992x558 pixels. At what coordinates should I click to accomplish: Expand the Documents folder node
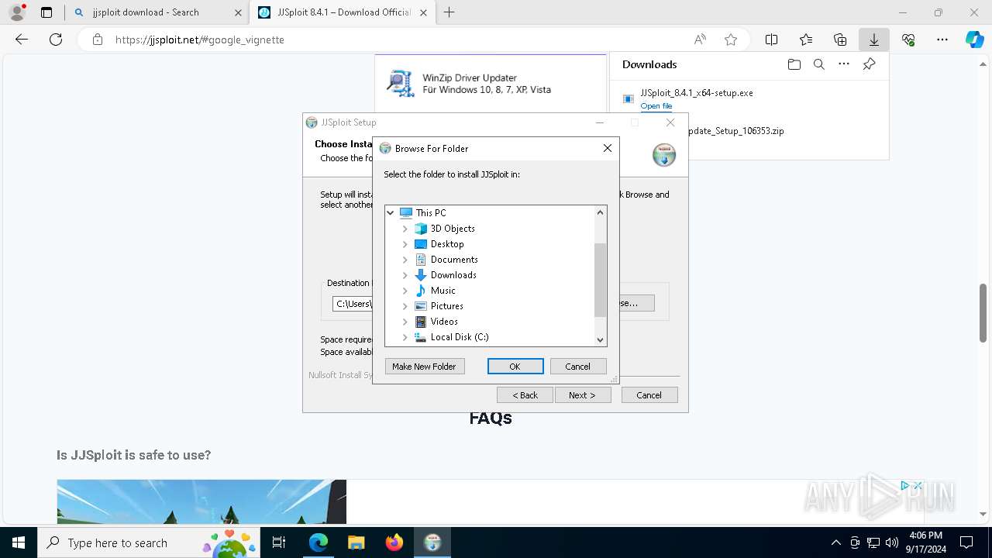click(x=405, y=260)
